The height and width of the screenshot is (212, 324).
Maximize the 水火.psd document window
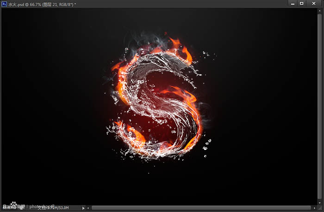click(301, 4)
